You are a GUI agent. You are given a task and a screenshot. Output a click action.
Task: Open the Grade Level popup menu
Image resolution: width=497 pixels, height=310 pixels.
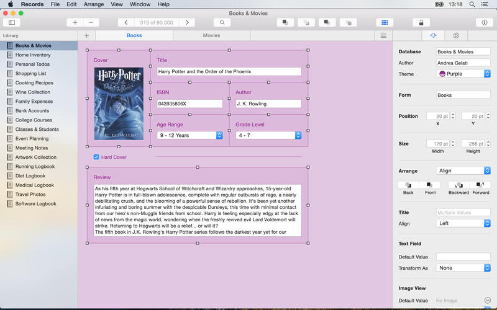[x=268, y=135]
